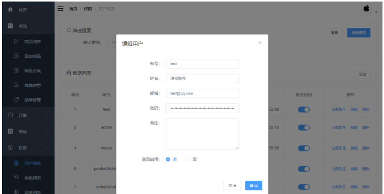Toggle the hamburger sidebar collapse icon

pyautogui.click(x=60, y=9)
